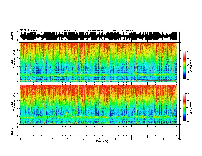Click the "10" tick on ch.1 frequency axis
Screen dimensions: 202x156
[17, 43]
